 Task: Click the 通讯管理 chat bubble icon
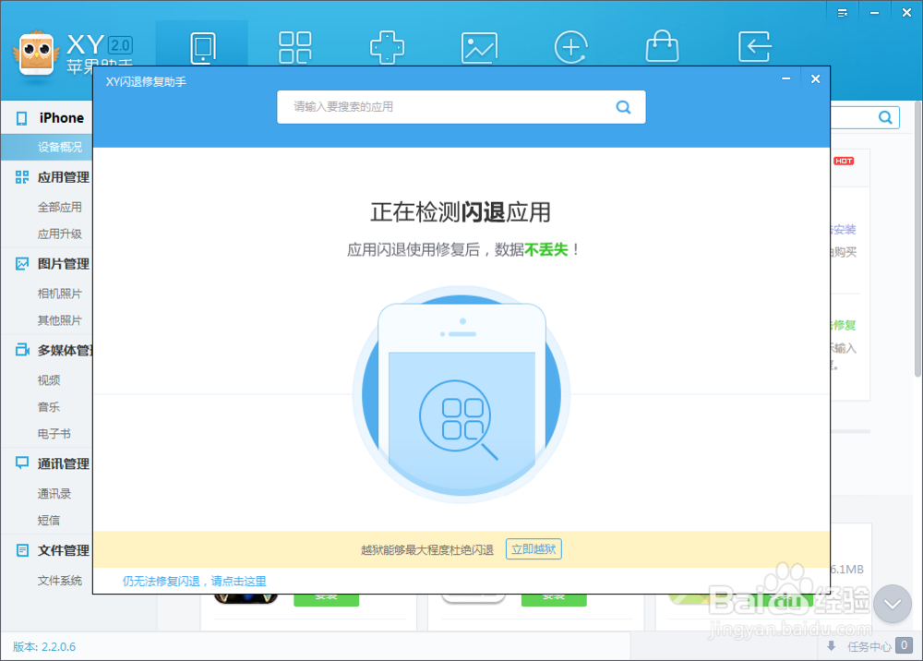tap(22, 463)
